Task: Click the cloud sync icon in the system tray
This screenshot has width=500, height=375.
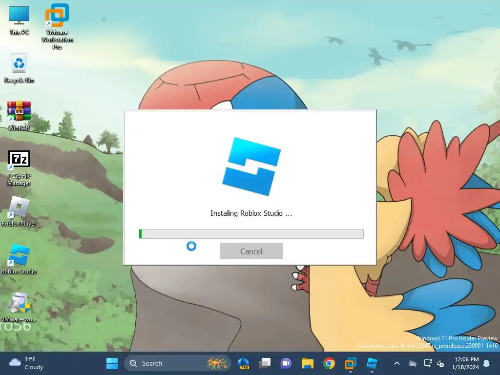Action: [x=413, y=363]
